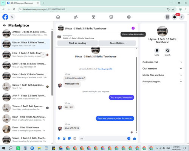Image resolution: width=189 pixels, height=151 pixels.
Task: Open notifications bell with 20+ badge
Action: [x=175, y=17]
